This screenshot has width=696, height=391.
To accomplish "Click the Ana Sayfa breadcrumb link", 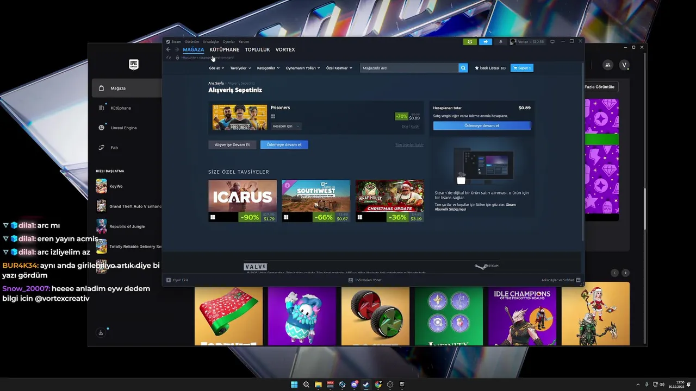I will click(x=216, y=83).
